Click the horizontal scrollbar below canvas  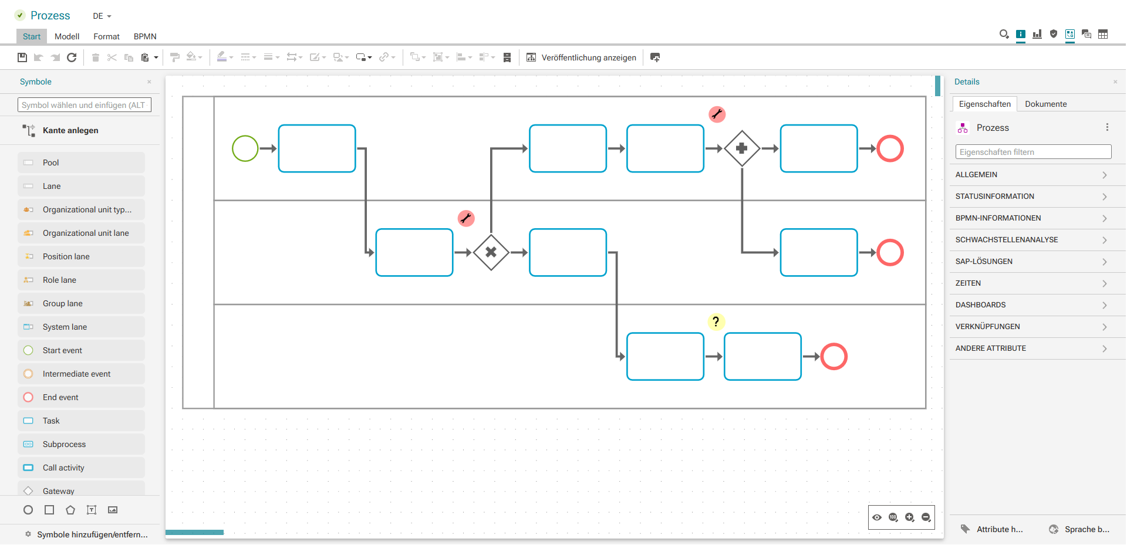click(x=194, y=533)
